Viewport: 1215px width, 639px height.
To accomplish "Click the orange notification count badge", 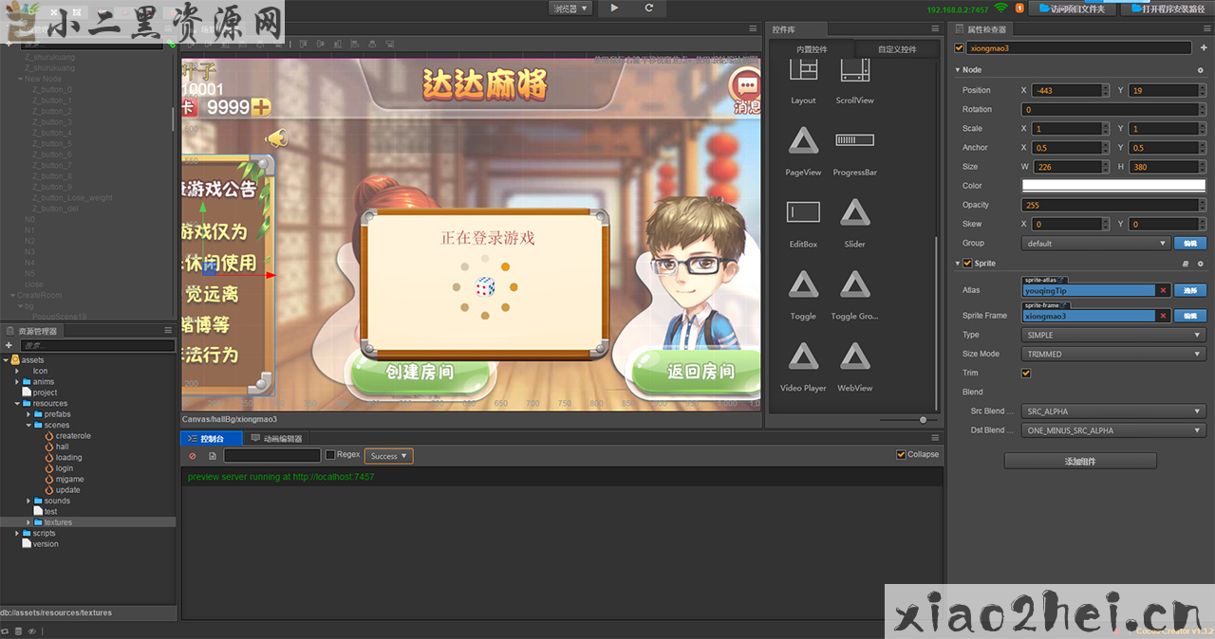I will tap(1019, 9).
